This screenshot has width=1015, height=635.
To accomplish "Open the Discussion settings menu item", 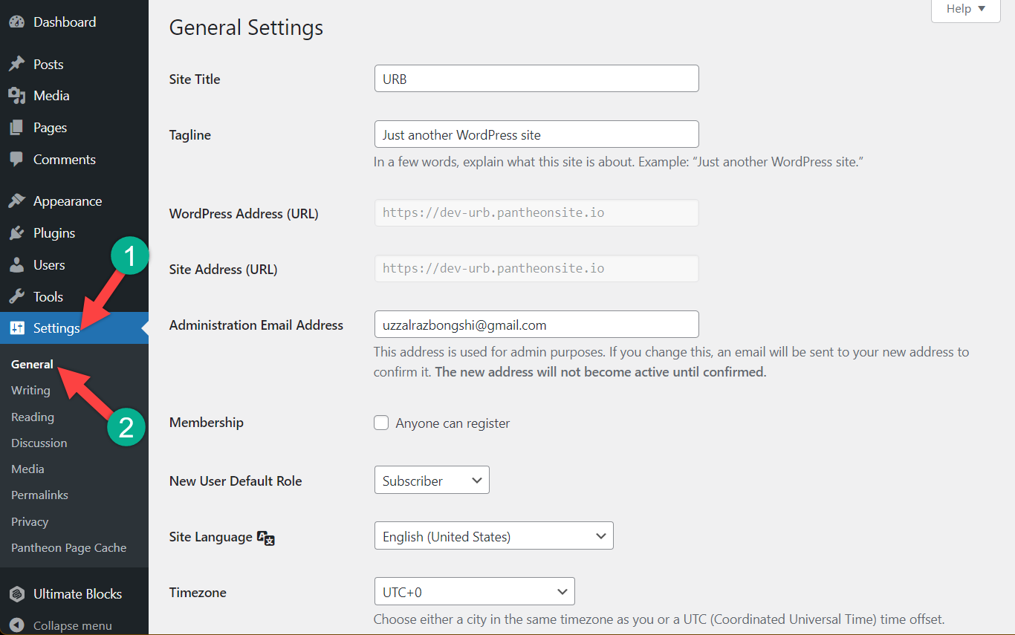I will coord(39,443).
